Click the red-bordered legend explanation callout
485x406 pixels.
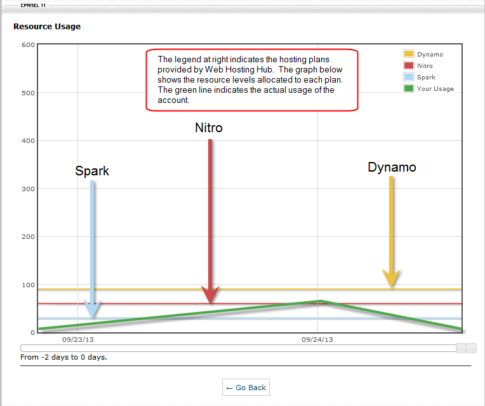[x=252, y=81]
